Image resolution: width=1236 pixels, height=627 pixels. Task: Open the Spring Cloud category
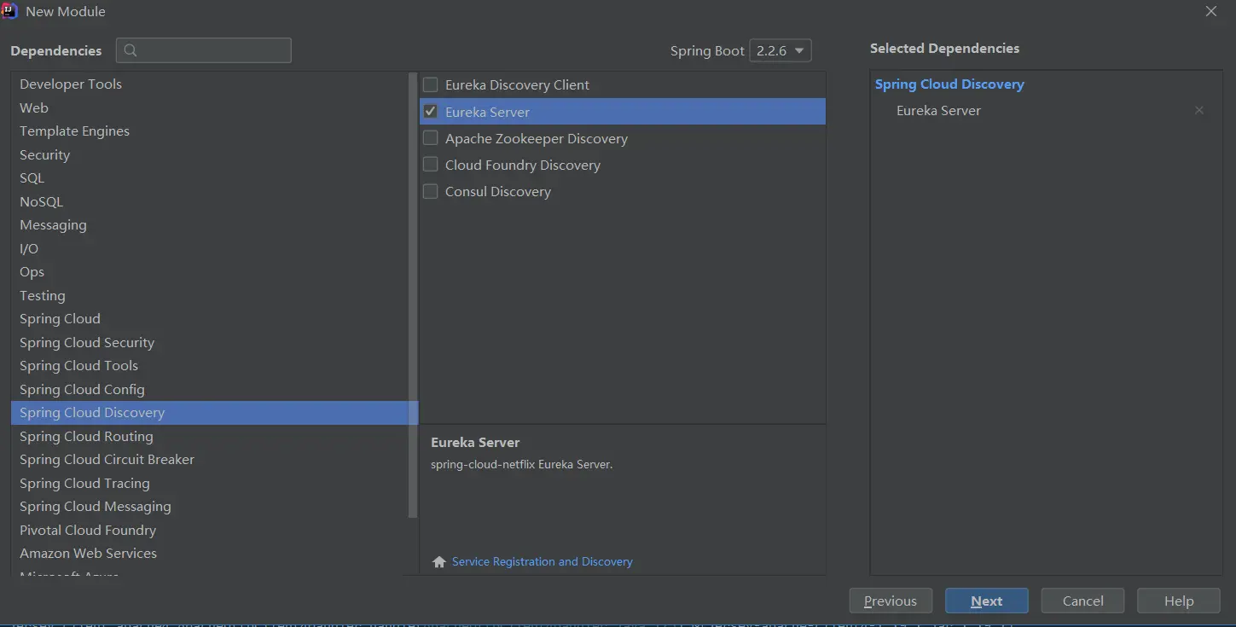click(x=211, y=318)
